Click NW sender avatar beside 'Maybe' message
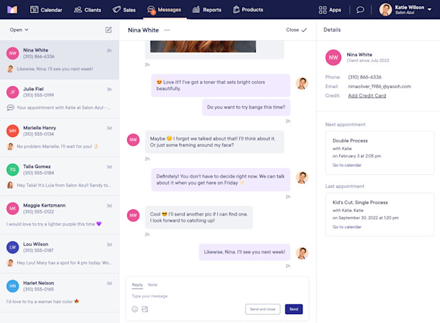 click(x=133, y=140)
